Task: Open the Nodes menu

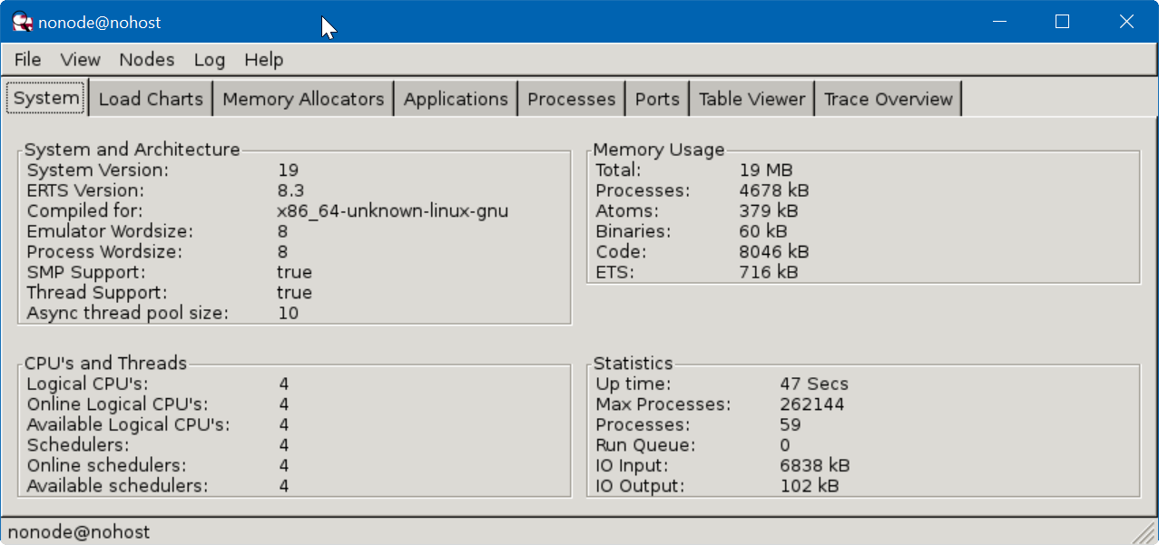Action: 146,60
